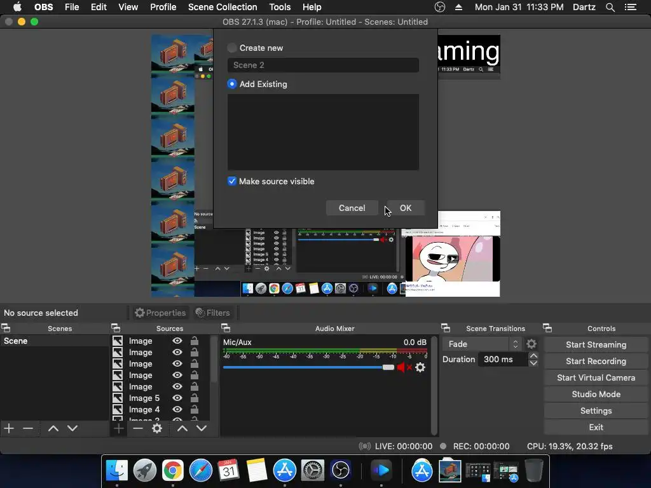Decrease transition duration with down arrow

(x=533, y=363)
